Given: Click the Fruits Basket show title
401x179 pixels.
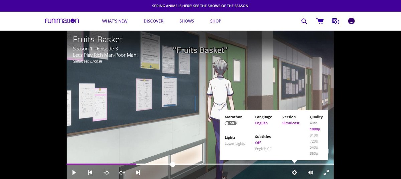Looking at the screenshot, I should pos(98,40).
